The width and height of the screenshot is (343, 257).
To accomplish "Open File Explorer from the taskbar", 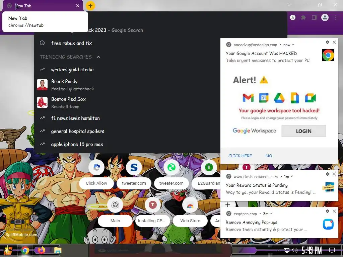I will point(58,250).
